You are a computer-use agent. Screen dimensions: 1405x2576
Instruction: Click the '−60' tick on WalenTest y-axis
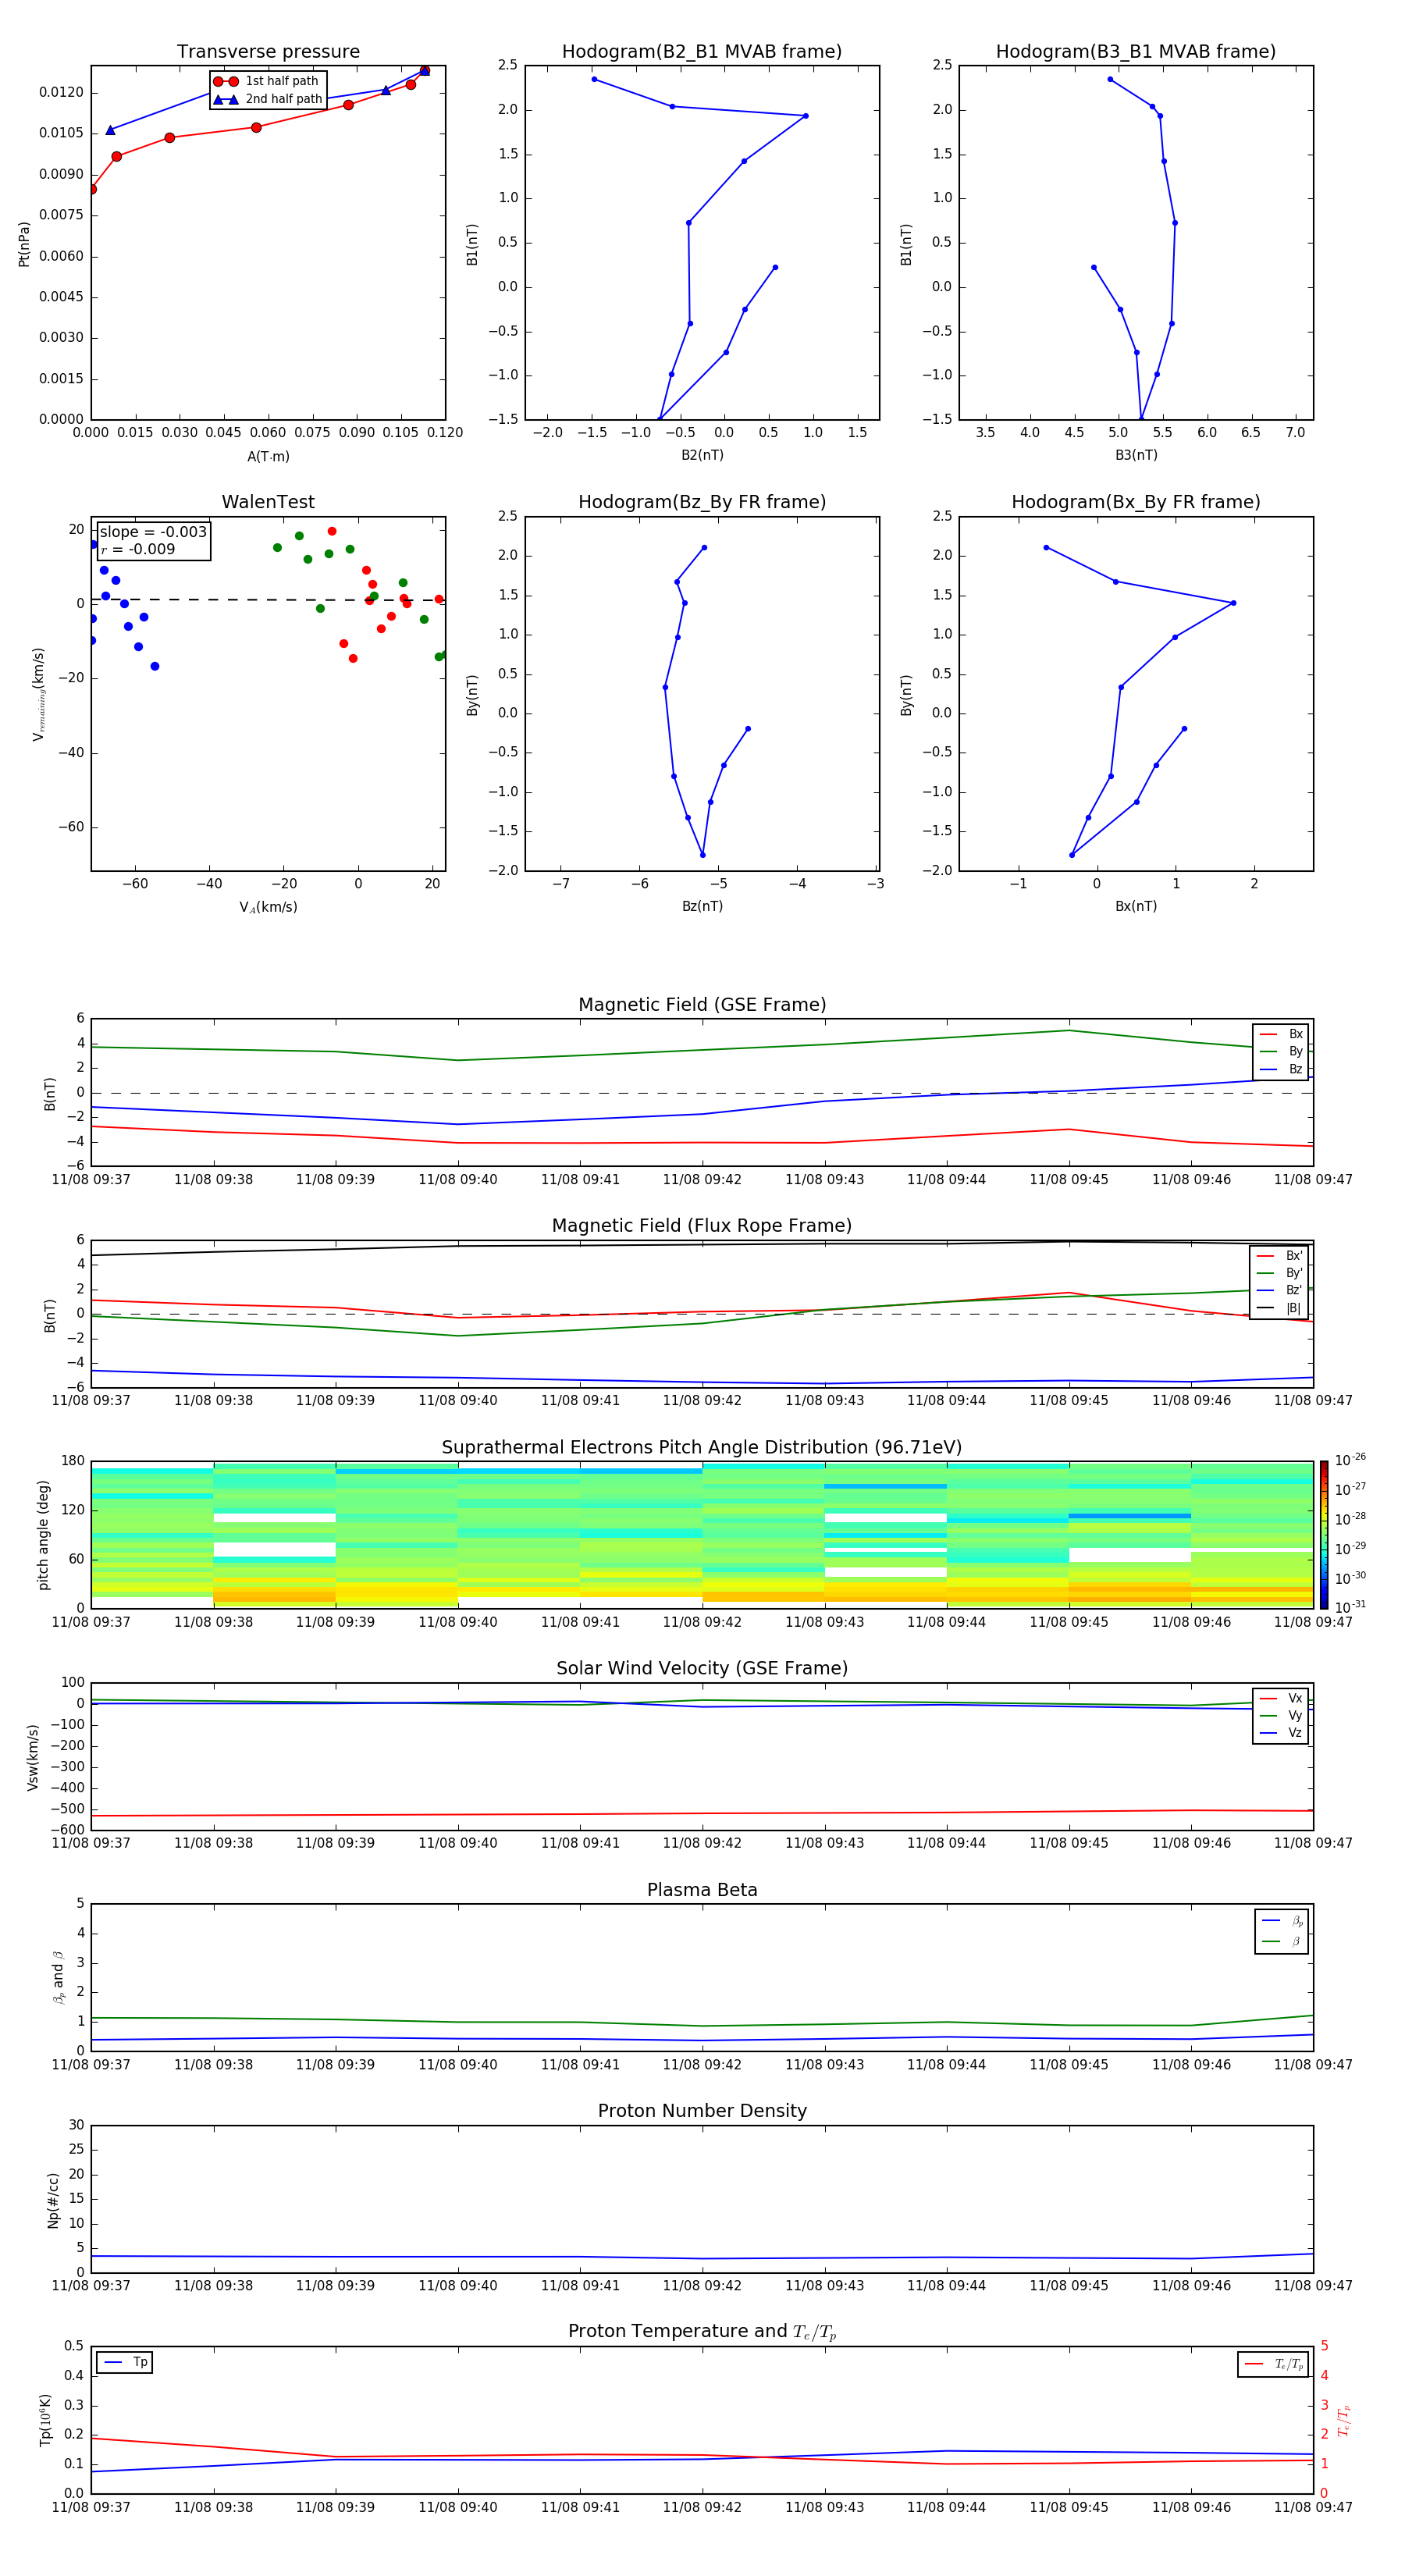point(70,827)
